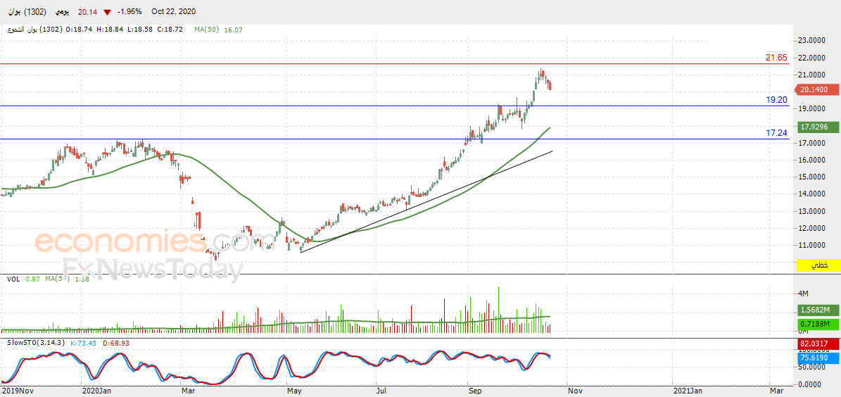Select the red horizontal resistance line
841x397 pixels.
pos(394,64)
